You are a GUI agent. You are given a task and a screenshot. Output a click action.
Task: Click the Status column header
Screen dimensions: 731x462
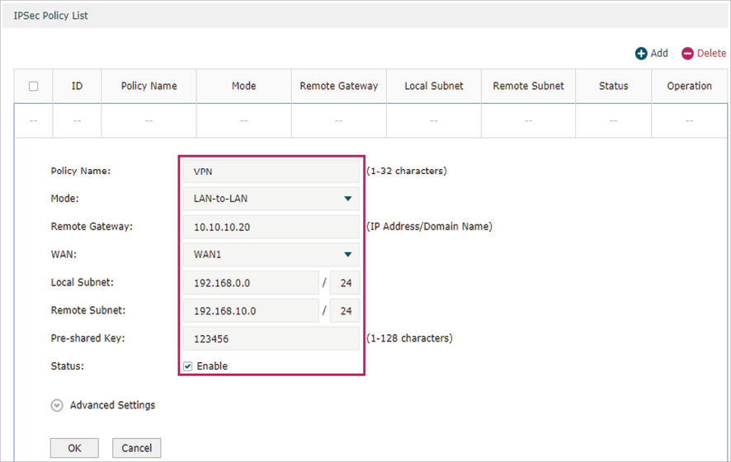613,86
